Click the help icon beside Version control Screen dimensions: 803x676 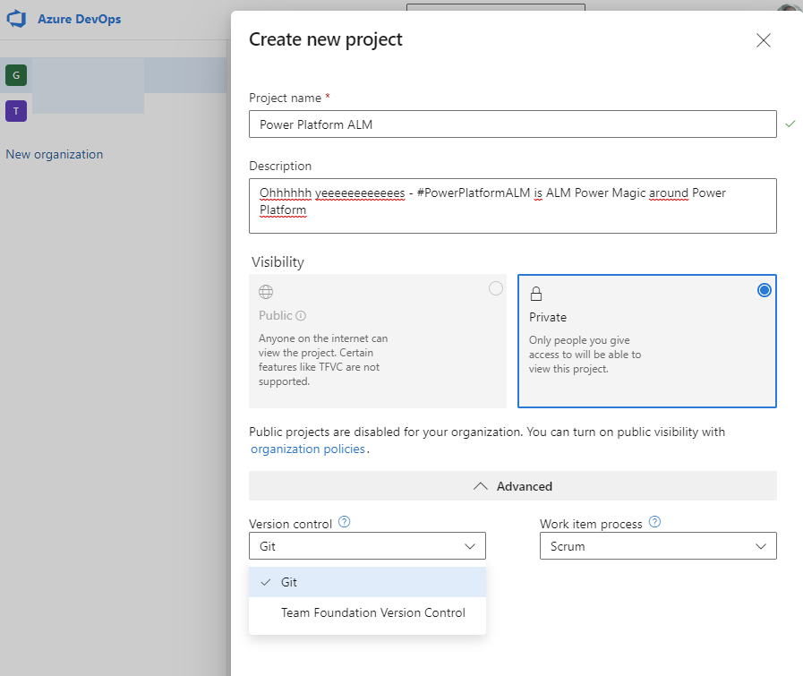344,522
